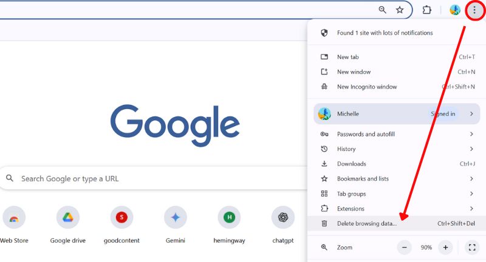Viewport: 486px width, 262px height.
Task: Click the 90% zoom value
Action: (426, 247)
